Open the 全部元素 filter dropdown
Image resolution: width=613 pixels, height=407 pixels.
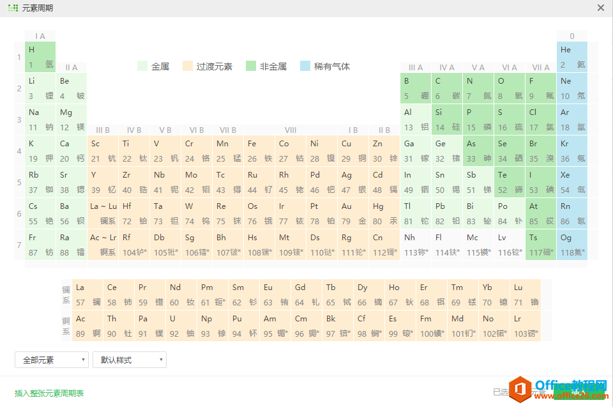click(x=51, y=360)
